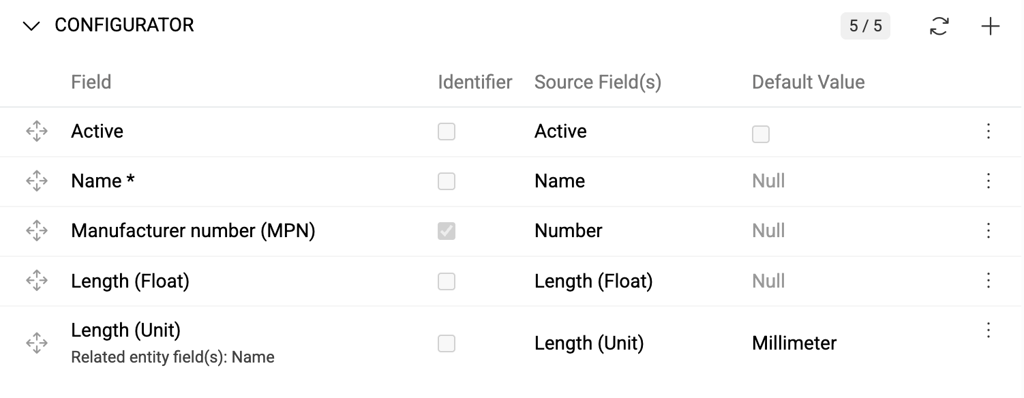Screen dimensions: 1024x398
Task: Click the 5/5 counter badge
Action: 865,26
